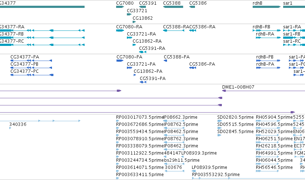
Task: Click the RP003078910.5prime EST label
Action: coord(140,139)
